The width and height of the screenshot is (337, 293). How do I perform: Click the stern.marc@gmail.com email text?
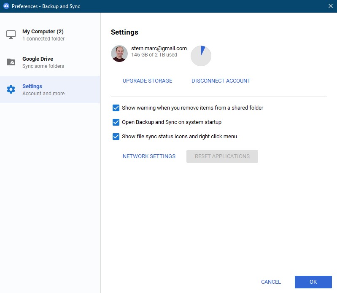(x=159, y=48)
